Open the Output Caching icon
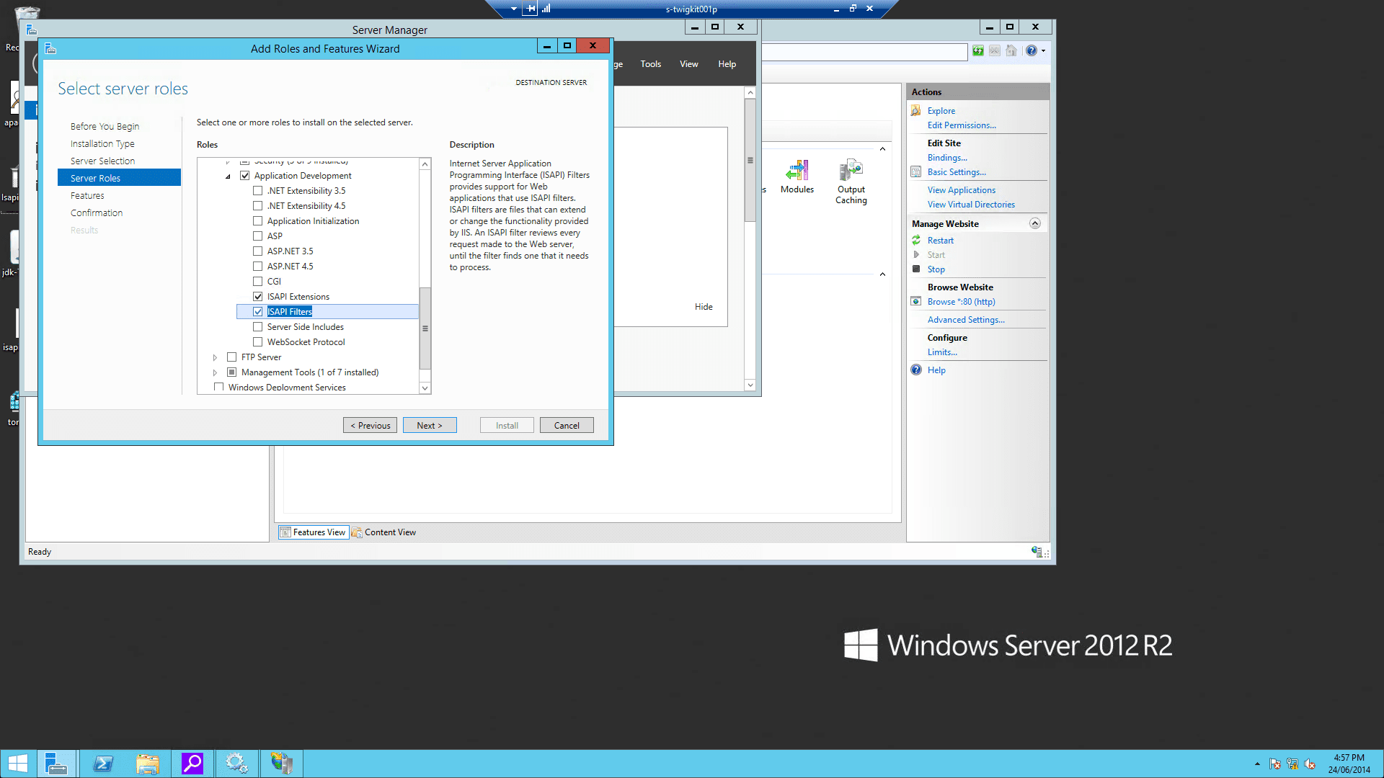The height and width of the screenshot is (778, 1384). pos(851,171)
